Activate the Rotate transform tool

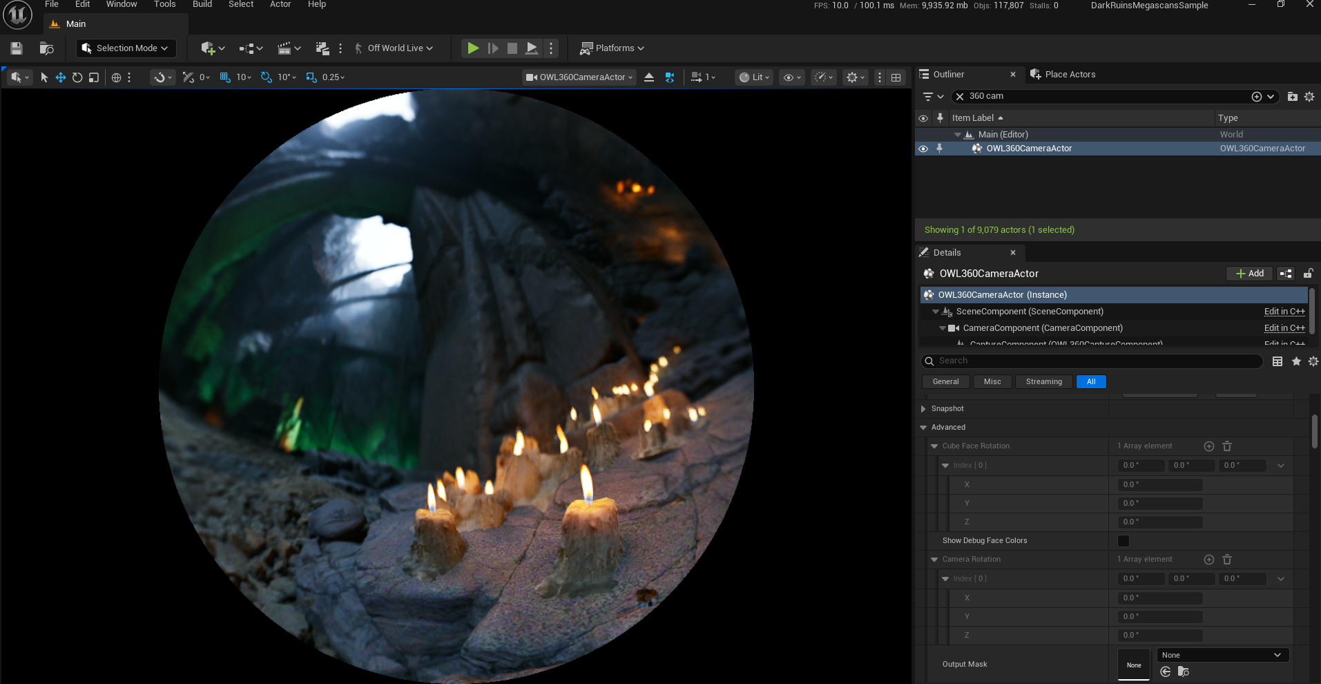(77, 77)
